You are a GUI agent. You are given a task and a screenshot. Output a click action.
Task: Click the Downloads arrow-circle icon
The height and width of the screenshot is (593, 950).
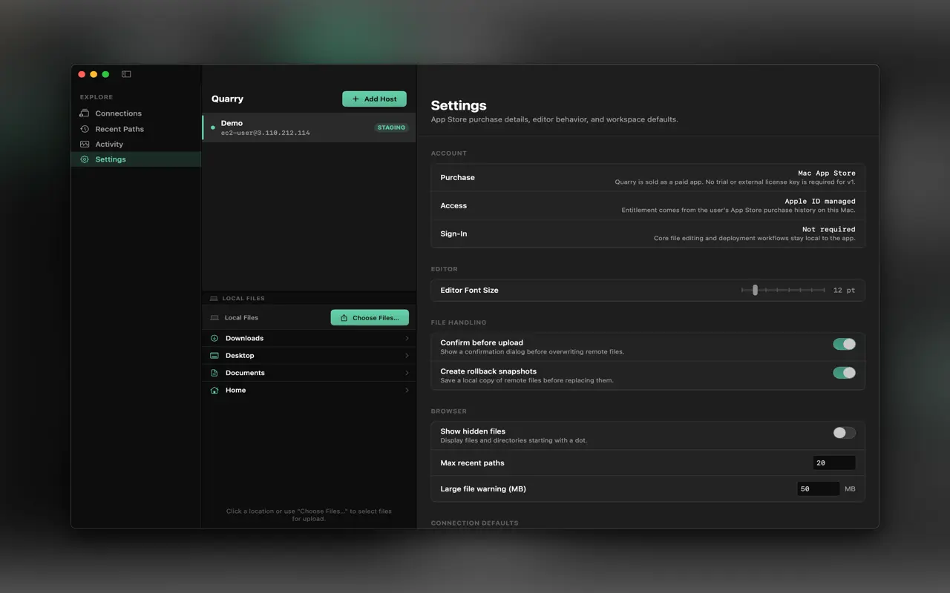214,338
